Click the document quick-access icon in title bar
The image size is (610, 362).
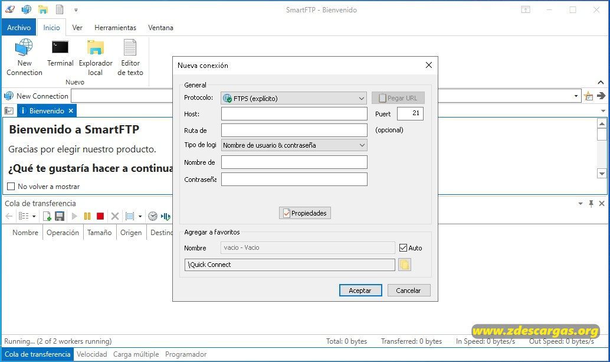pyautogui.click(x=60, y=9)
